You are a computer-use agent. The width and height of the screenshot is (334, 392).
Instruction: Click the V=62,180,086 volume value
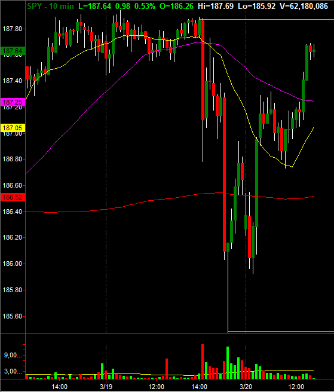coord(304,6)
